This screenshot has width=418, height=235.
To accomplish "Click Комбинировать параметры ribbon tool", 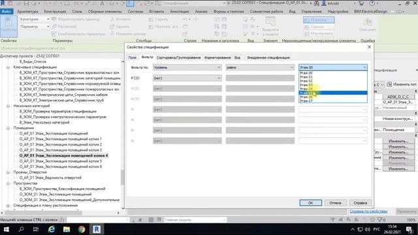I will (78, 34).
